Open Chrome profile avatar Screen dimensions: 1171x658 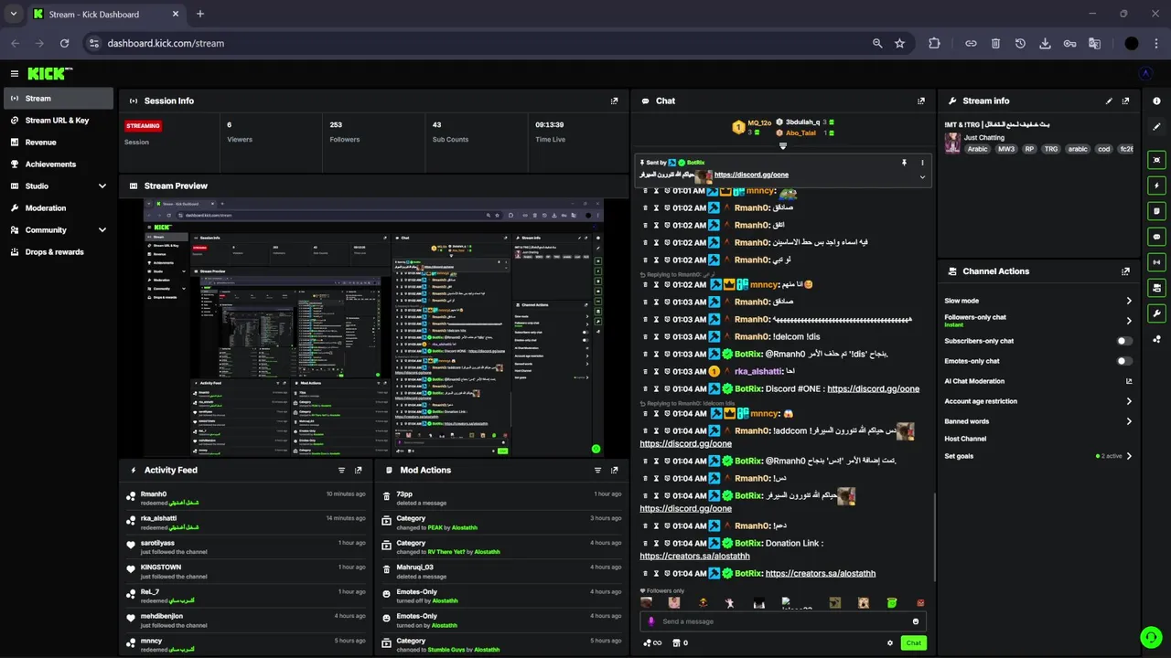tap(1132, 43)
